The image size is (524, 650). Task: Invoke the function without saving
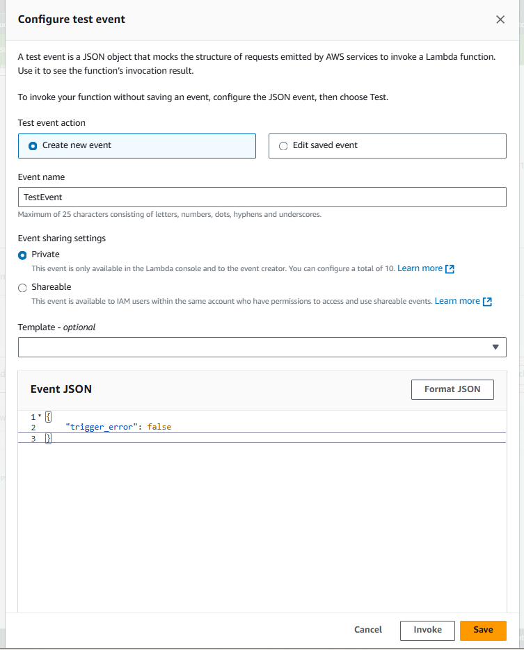(427, 630)
